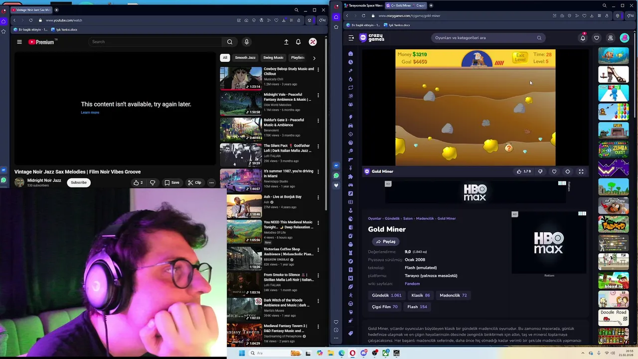Image resolution: width=638 pixels, height=359 pixels.
Task: Select the Swing Music filter chip
Action: pyautogui.click(x=273, y=58)
